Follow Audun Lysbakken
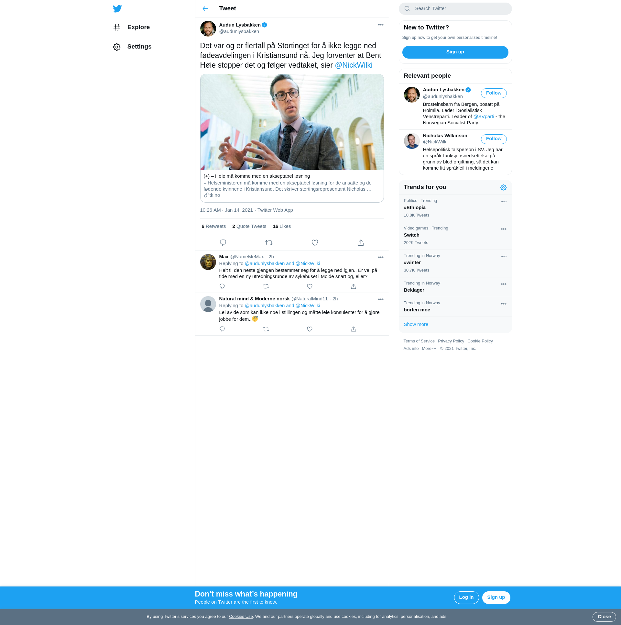Screen dimensions: 621x625 coord(494,93)
